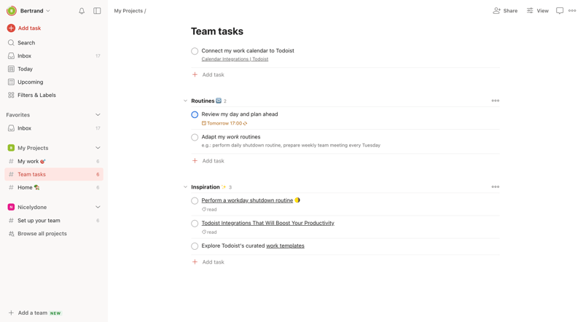Open Perform a workday shutdown routine link
The height and width of the screenshot is (322, 583).
coord(247,200)
